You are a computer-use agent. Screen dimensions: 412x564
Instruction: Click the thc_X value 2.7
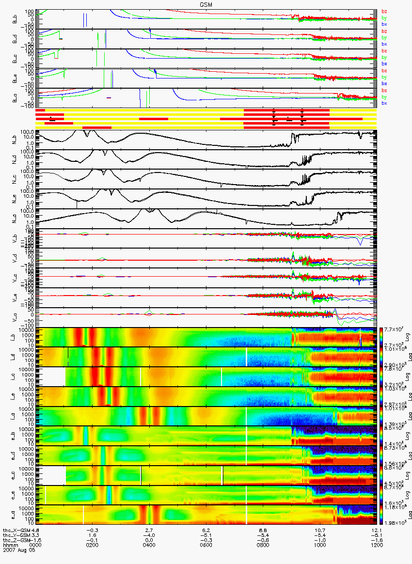(149, 531)
